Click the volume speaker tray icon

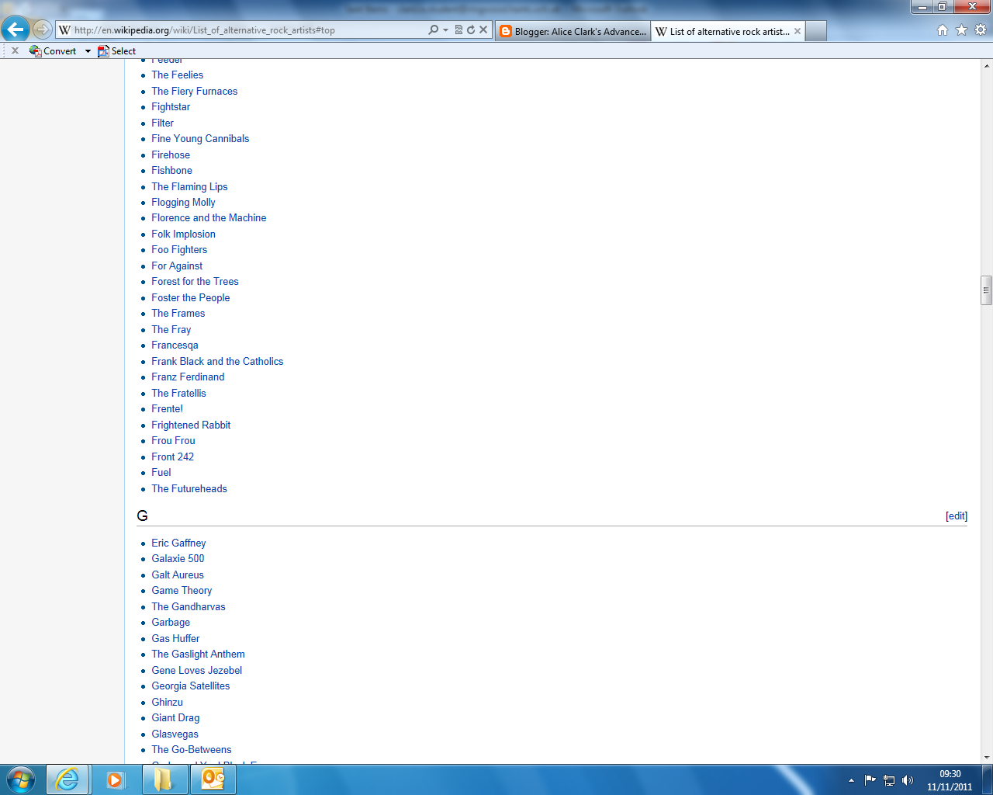tap(908, 780)
